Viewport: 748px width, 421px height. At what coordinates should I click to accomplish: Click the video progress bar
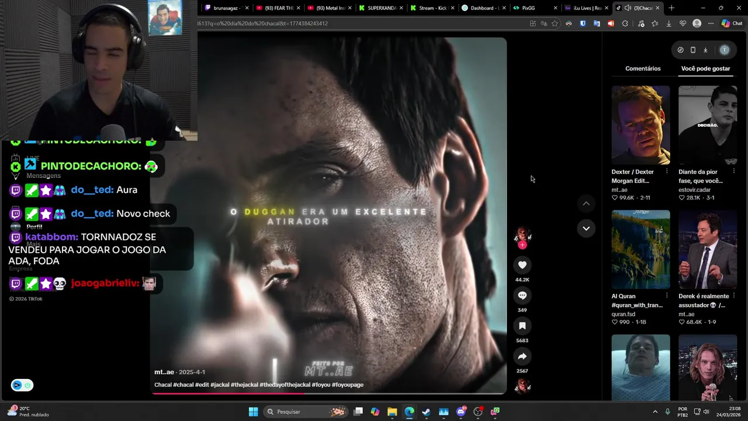pos(328,394)
